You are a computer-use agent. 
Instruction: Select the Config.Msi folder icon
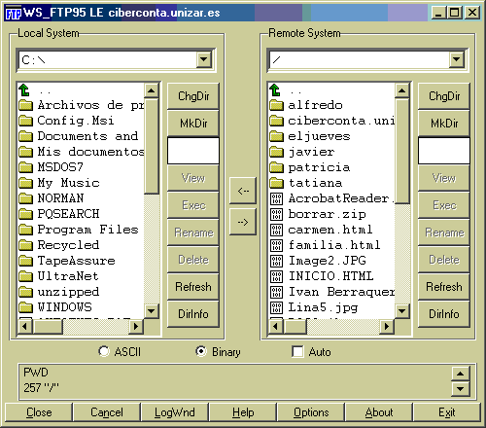pyautogui.click(x=25, y=121)
